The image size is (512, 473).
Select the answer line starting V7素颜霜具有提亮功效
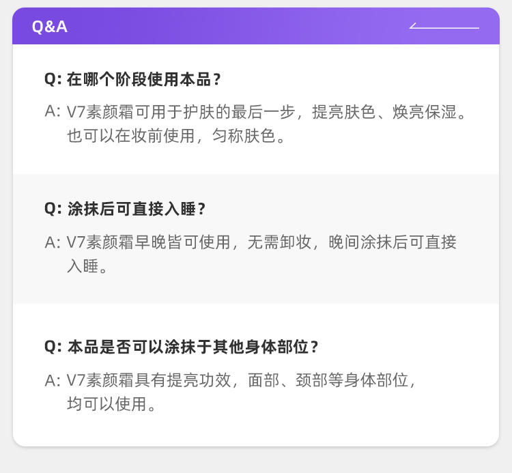click(241, 380)
